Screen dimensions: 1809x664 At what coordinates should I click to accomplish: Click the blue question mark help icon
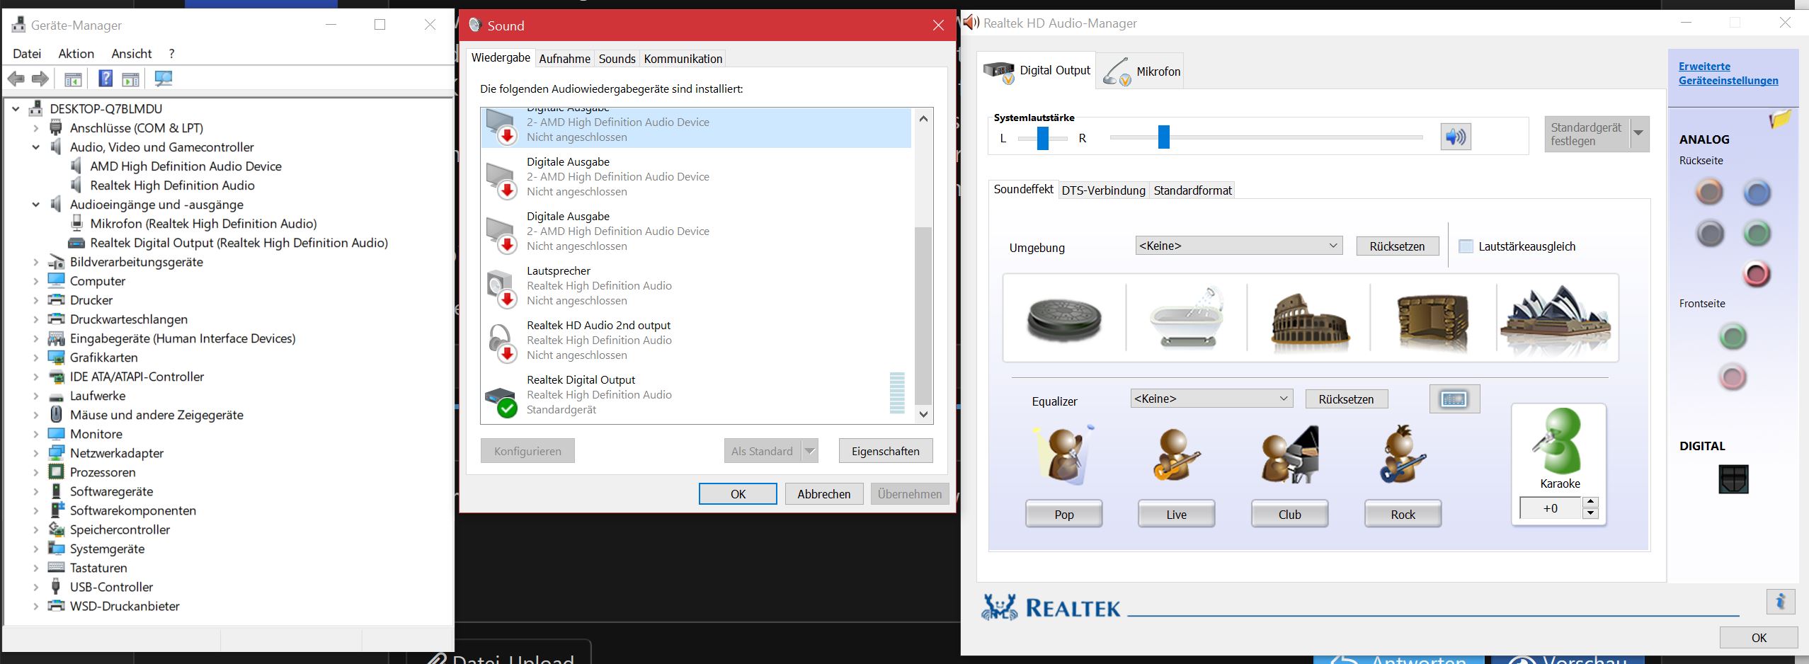tap(105, 79)
